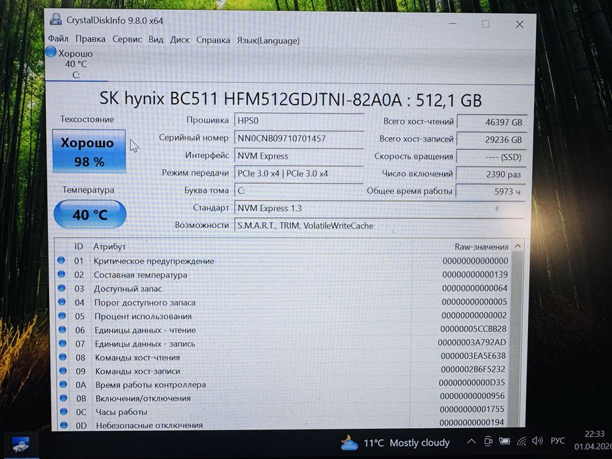This screenshot has height=459, width=612.
Task: Select the Критическое предупреждение row
Action: [x=283, y=261]
